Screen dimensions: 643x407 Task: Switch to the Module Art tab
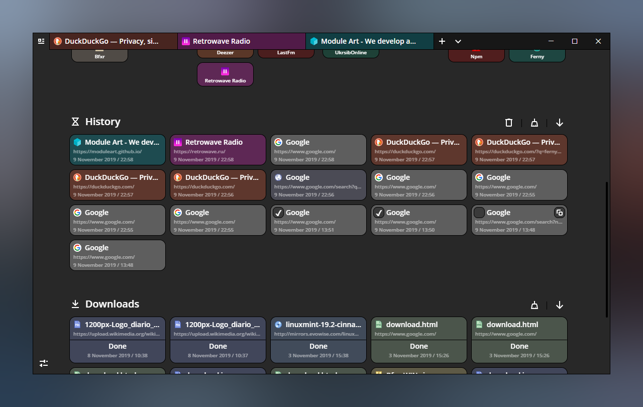370,41
